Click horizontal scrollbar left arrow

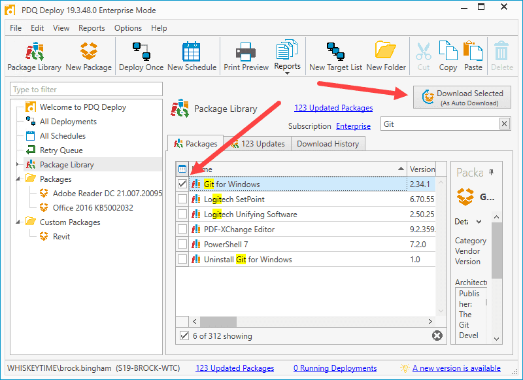(x=195, y=321)
